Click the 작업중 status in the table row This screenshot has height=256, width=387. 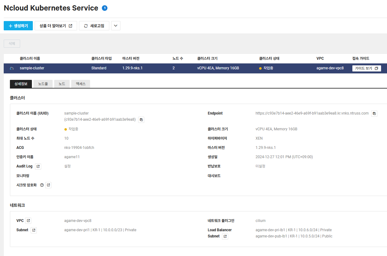click(266, 68)
